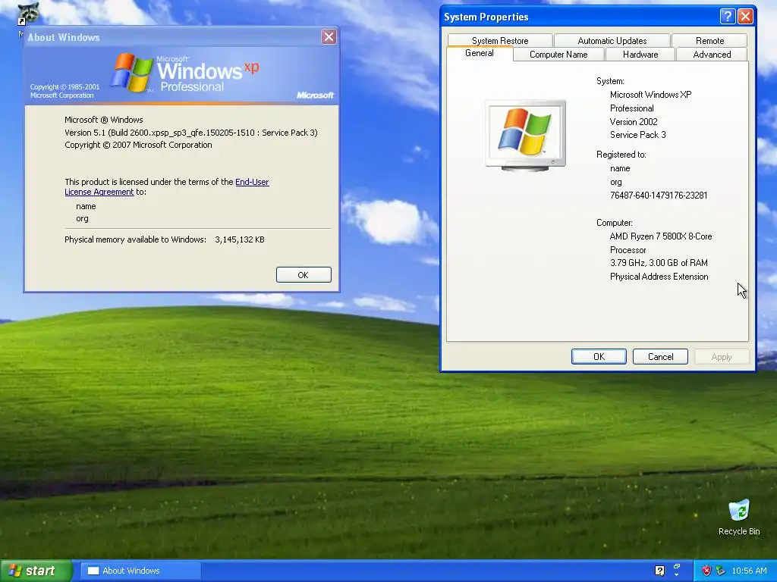Click the Safely Remove Hardware tray icon
This screenshot has height=582, width=777.
[720, 571]
